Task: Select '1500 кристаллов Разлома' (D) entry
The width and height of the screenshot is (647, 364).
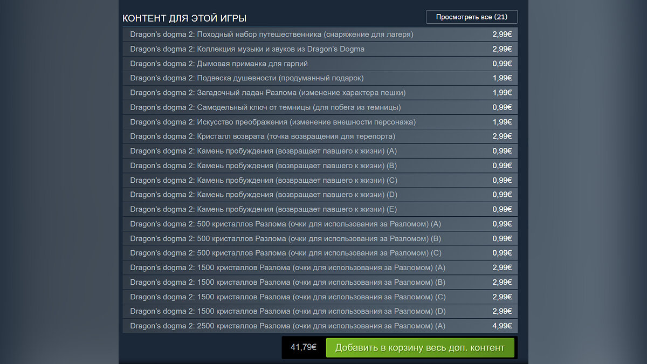Action: click(288, 311)
